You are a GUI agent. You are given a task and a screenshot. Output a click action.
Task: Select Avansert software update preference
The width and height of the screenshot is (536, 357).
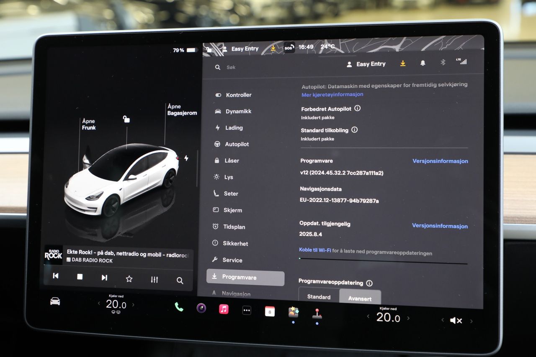(360, 298)
